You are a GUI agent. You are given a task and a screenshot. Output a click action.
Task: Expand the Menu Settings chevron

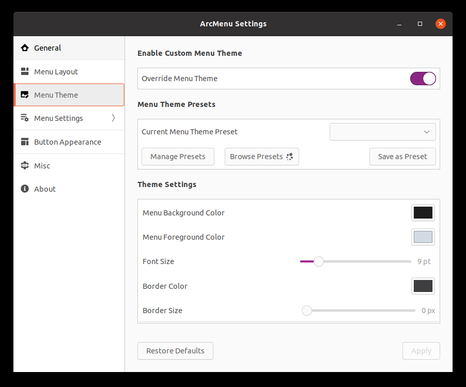pyautogui.click(x=113, y=118)
